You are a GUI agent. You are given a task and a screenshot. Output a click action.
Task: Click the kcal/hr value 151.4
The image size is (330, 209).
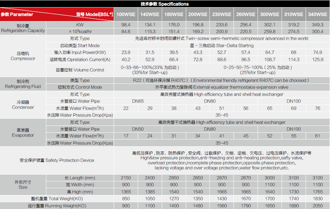(174, 32)
